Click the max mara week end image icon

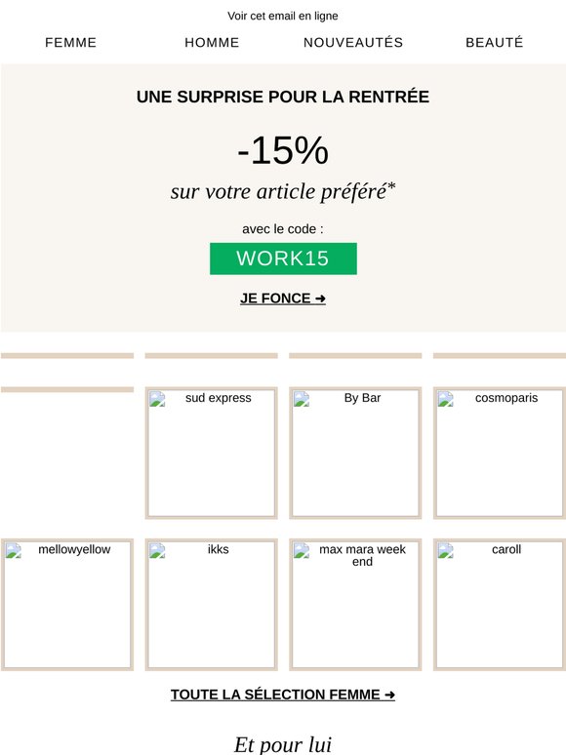click(302, 550)
